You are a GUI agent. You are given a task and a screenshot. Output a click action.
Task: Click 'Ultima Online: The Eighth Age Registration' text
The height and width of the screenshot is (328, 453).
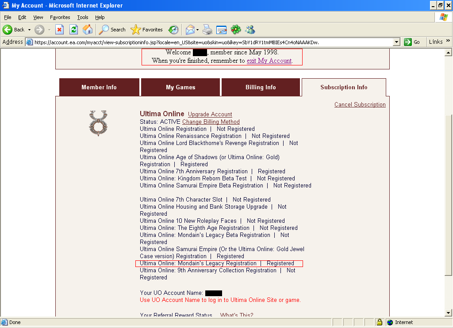[195, 228]
